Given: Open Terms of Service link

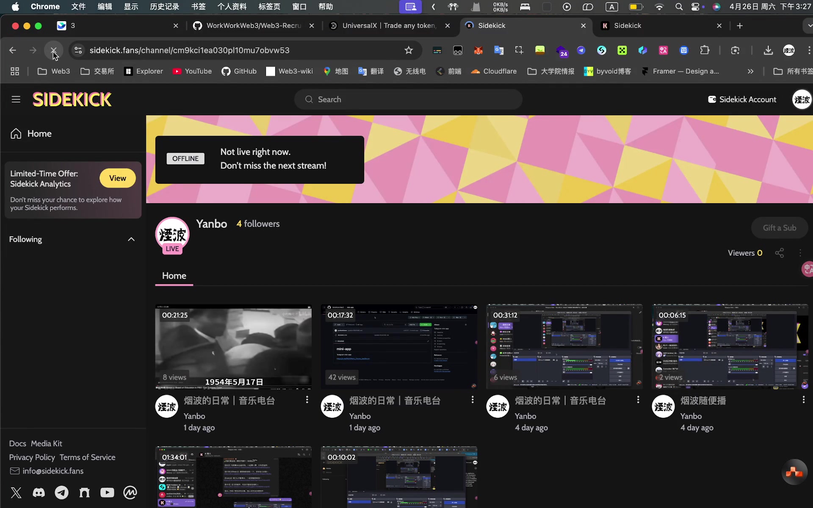Looking at the screenshot, I should (88, 457).
